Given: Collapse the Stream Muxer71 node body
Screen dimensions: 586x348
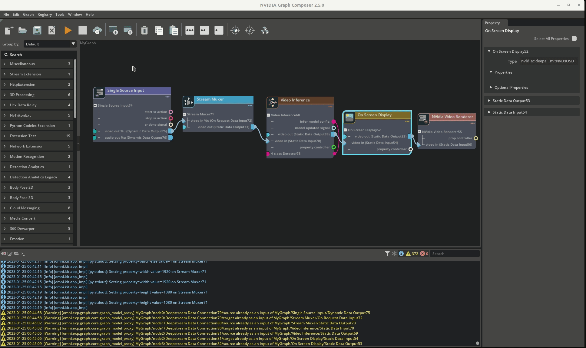Looking at the screenshot, I should coord(184,114).
